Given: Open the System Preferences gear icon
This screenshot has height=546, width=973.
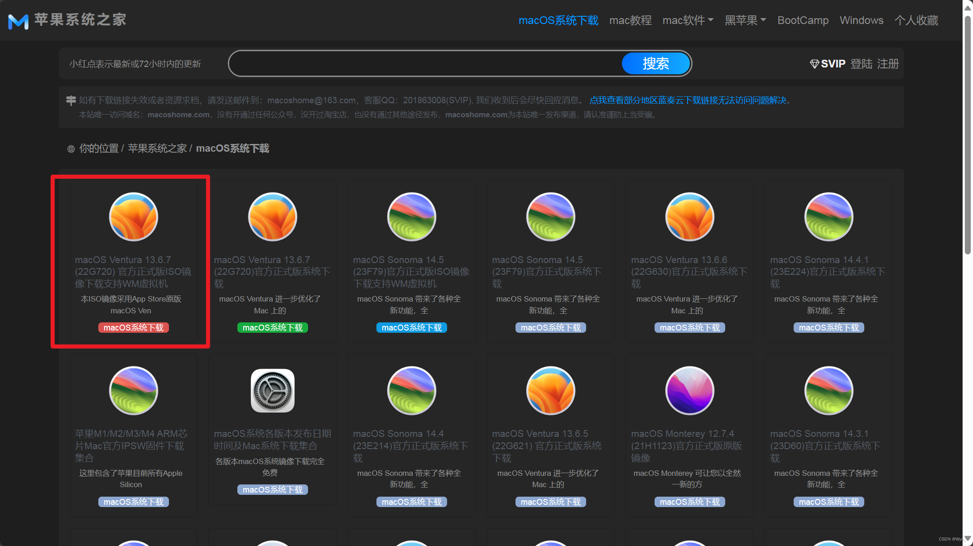Looking at the screenshot, I should 273,391.
